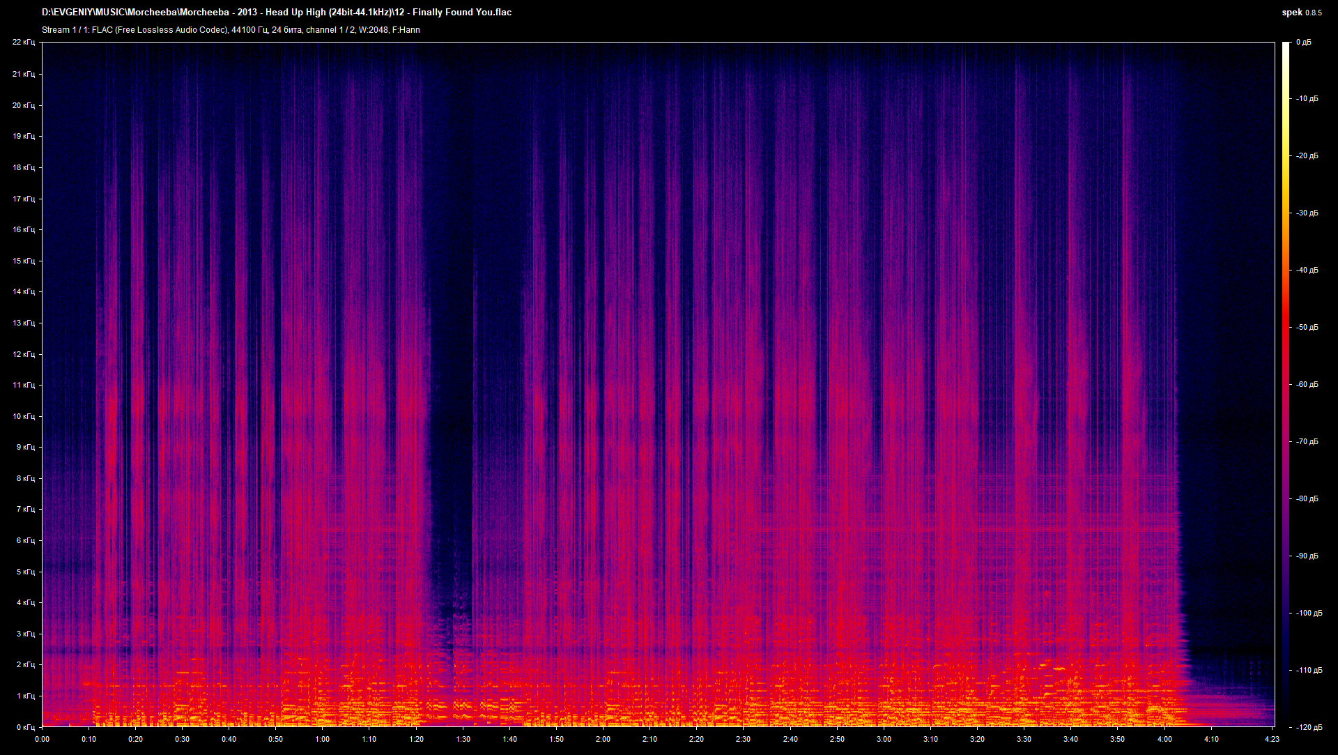This screenshot has width=1338, height=755.
Task: Click the 11 кГц frequency axis label
Action: click(24, 385)
